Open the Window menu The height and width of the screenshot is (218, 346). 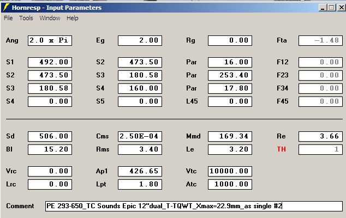[x=50, y=18]
